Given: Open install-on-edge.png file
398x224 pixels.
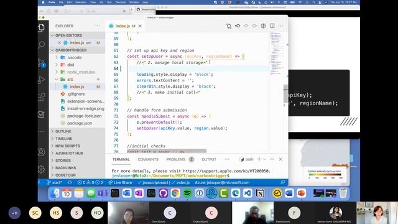Looking at the screenshot, I should 77,108.
